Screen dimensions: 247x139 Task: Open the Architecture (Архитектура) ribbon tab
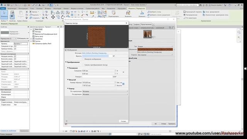[x=12, y=8]
